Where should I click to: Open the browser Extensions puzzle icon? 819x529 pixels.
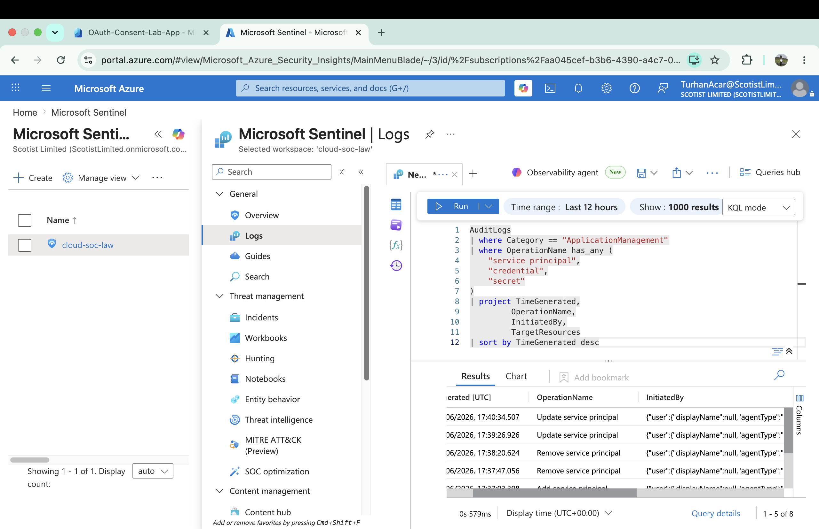pyautogui.click(x=747, y=60)
